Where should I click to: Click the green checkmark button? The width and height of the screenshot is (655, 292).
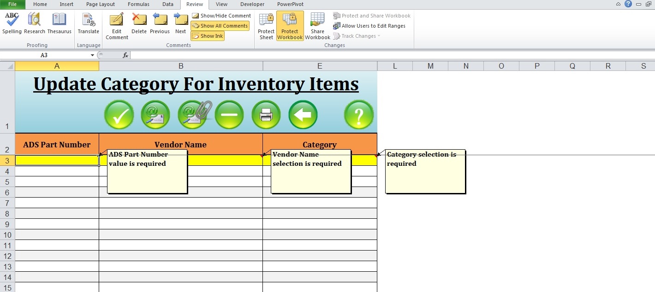119,115
